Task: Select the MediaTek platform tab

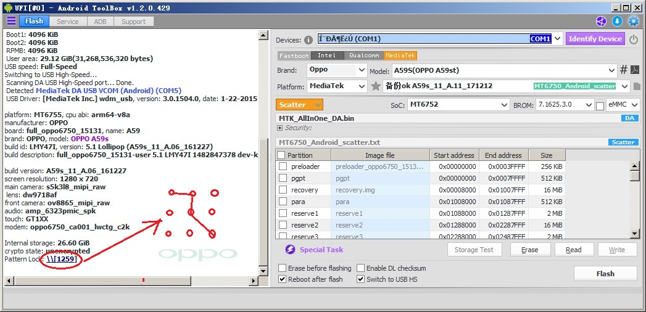Action: [400, 55]
